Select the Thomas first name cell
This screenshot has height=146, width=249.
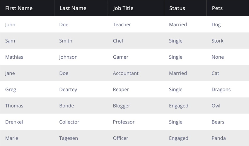(27, 106)
